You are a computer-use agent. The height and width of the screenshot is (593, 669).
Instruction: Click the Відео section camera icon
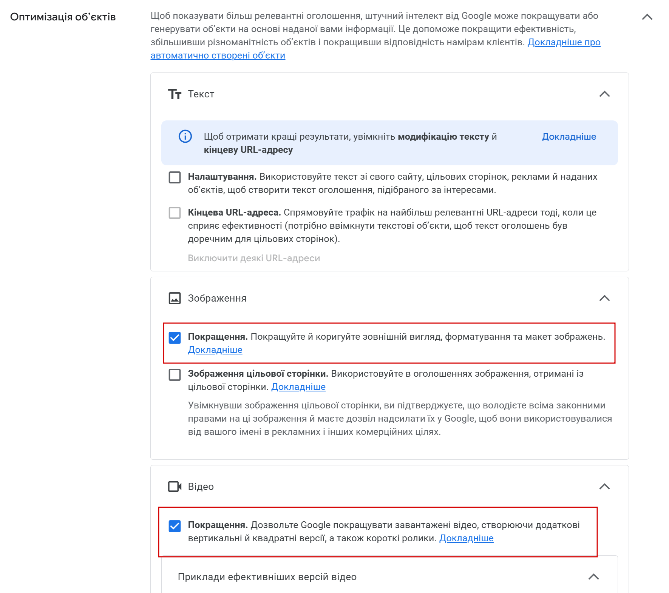(175, 487)
